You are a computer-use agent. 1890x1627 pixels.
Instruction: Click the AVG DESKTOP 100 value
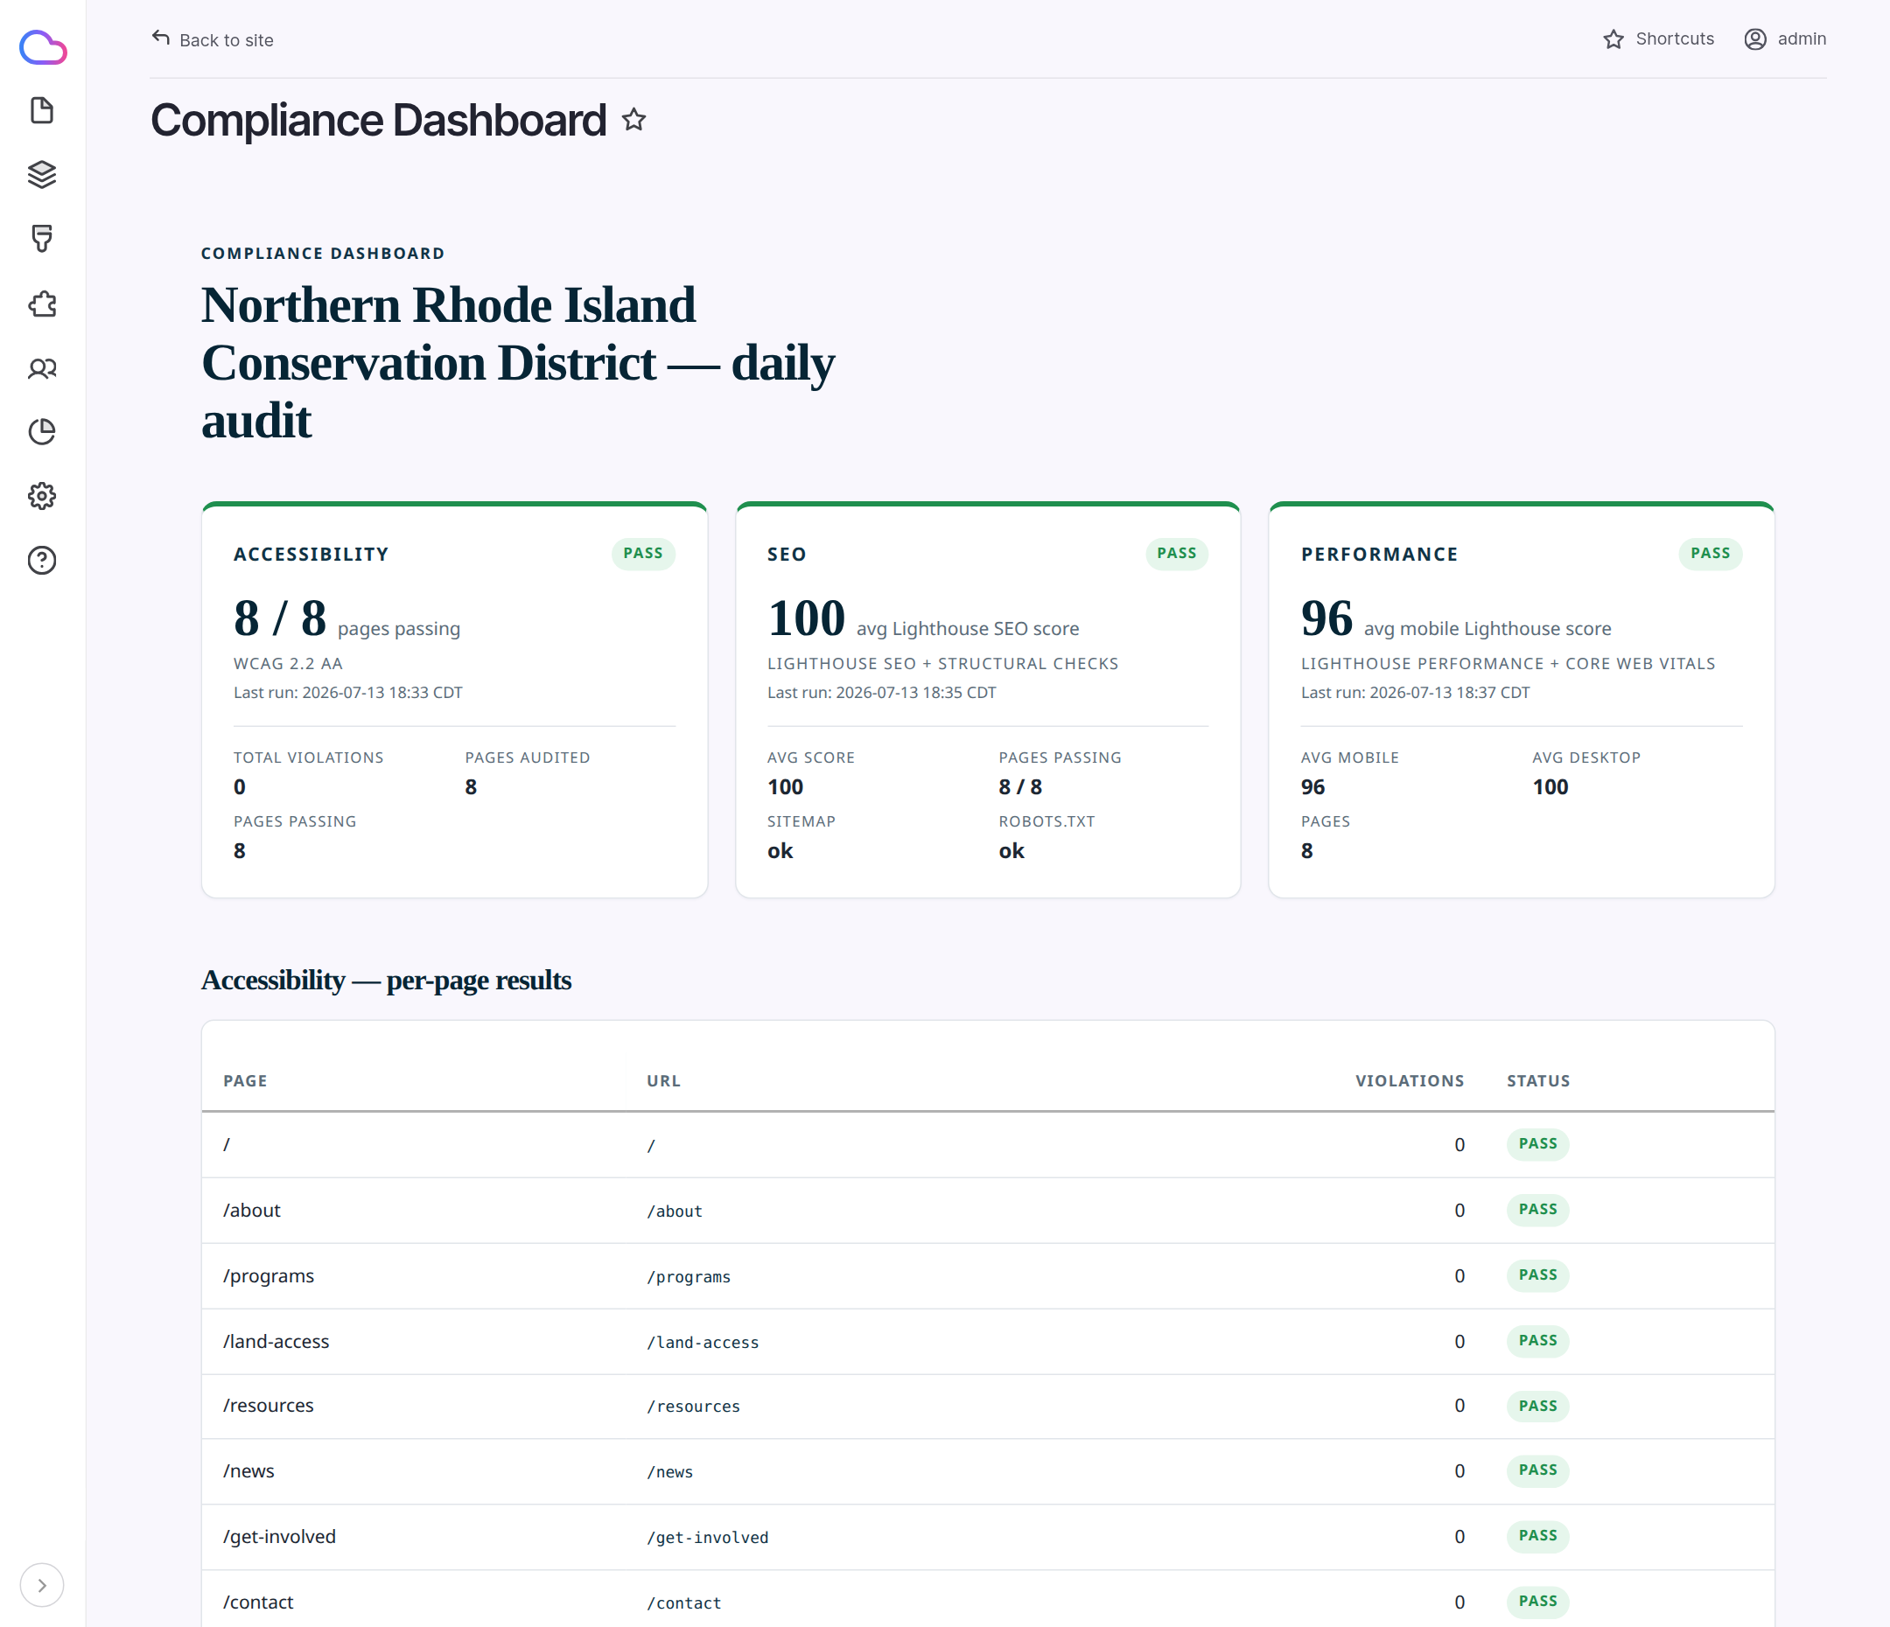[1550, 787]
